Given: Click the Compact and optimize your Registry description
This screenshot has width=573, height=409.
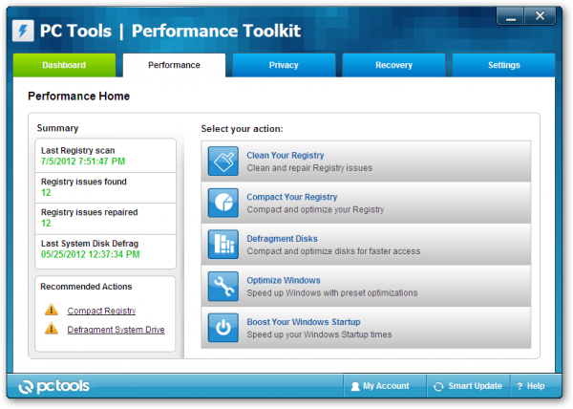Looking at the screenshot, I should click(x=315, y=210).
